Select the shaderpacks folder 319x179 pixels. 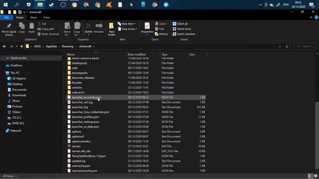click(x=136, y=63)
